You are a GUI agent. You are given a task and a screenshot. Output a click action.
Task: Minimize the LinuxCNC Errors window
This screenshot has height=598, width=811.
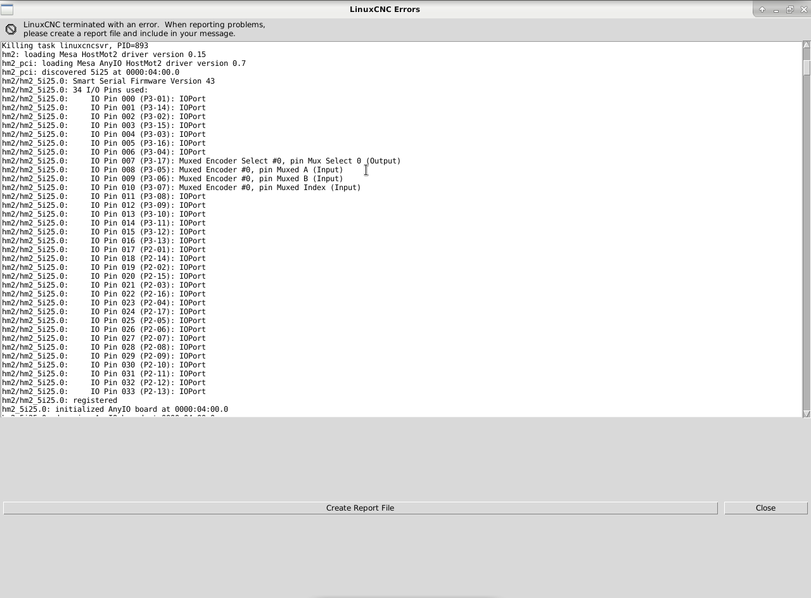tap(776, 10)
